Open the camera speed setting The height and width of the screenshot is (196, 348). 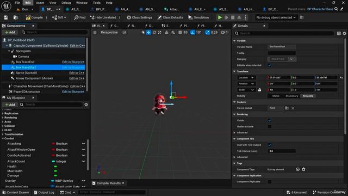click(225, 33)
